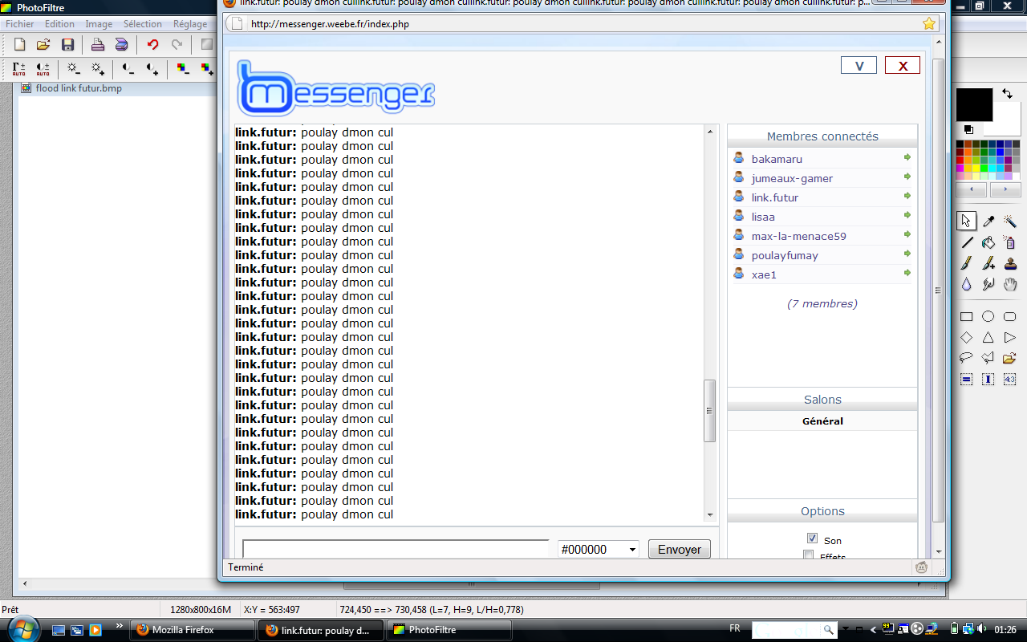1027x642 pixels.
Task: Open the Fichier menu
Action: pos(20,24)
